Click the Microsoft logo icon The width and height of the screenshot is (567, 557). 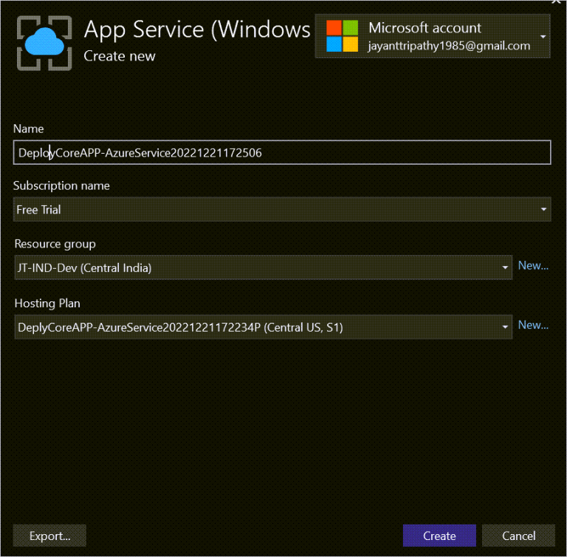[x=342, y=36]
